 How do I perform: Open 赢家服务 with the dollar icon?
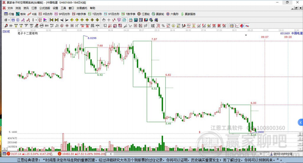(188, 14)
